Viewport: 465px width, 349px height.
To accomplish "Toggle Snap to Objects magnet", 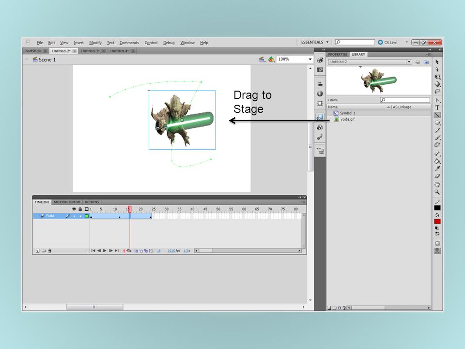I will pos(437,251).
